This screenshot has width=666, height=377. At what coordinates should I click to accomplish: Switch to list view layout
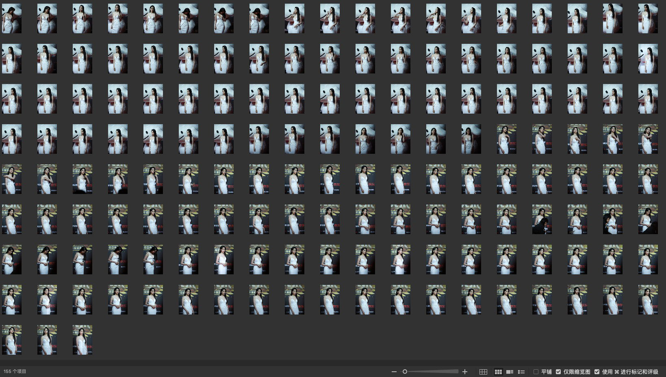pos(521,372)
